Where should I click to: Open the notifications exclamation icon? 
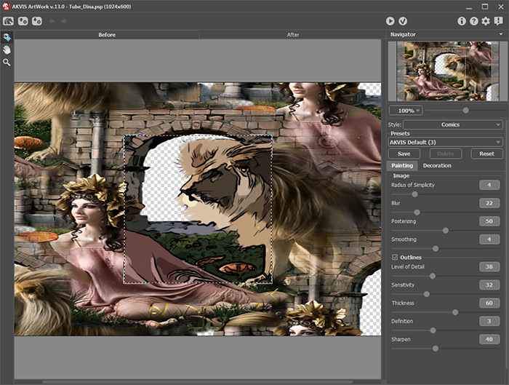498,21
